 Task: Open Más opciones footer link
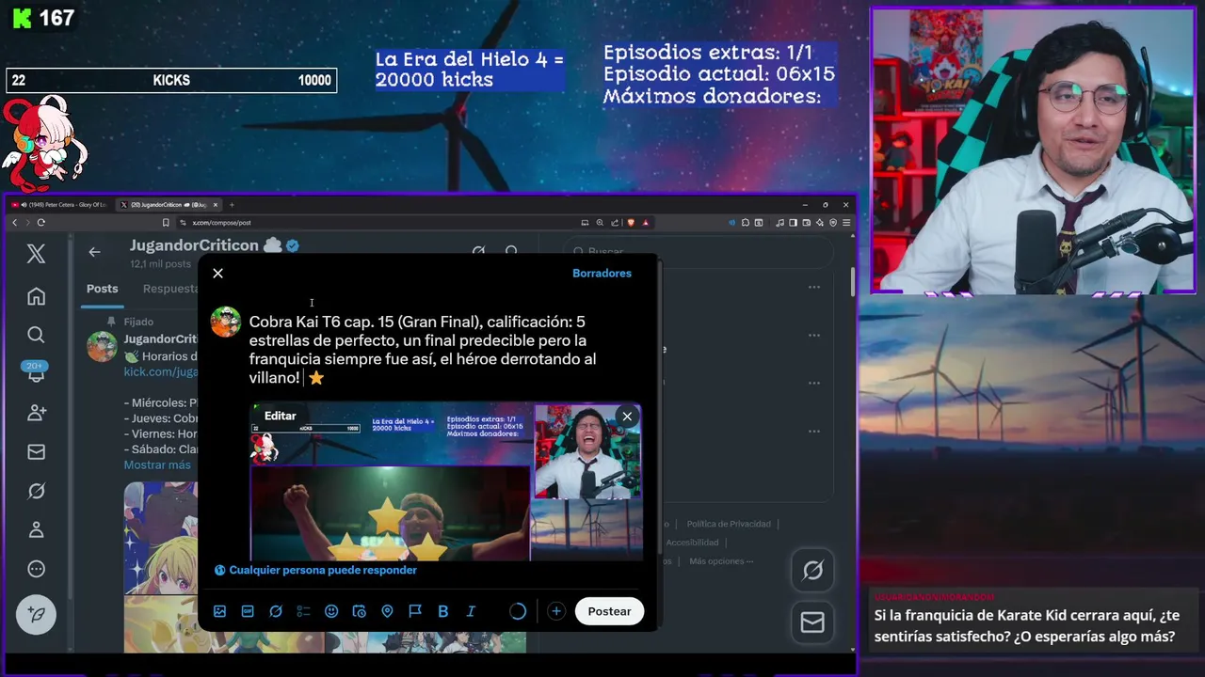pyautogui.click(x=721, y=561)
